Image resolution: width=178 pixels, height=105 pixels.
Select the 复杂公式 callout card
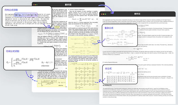pyautogui.click(x=120, y=35)
